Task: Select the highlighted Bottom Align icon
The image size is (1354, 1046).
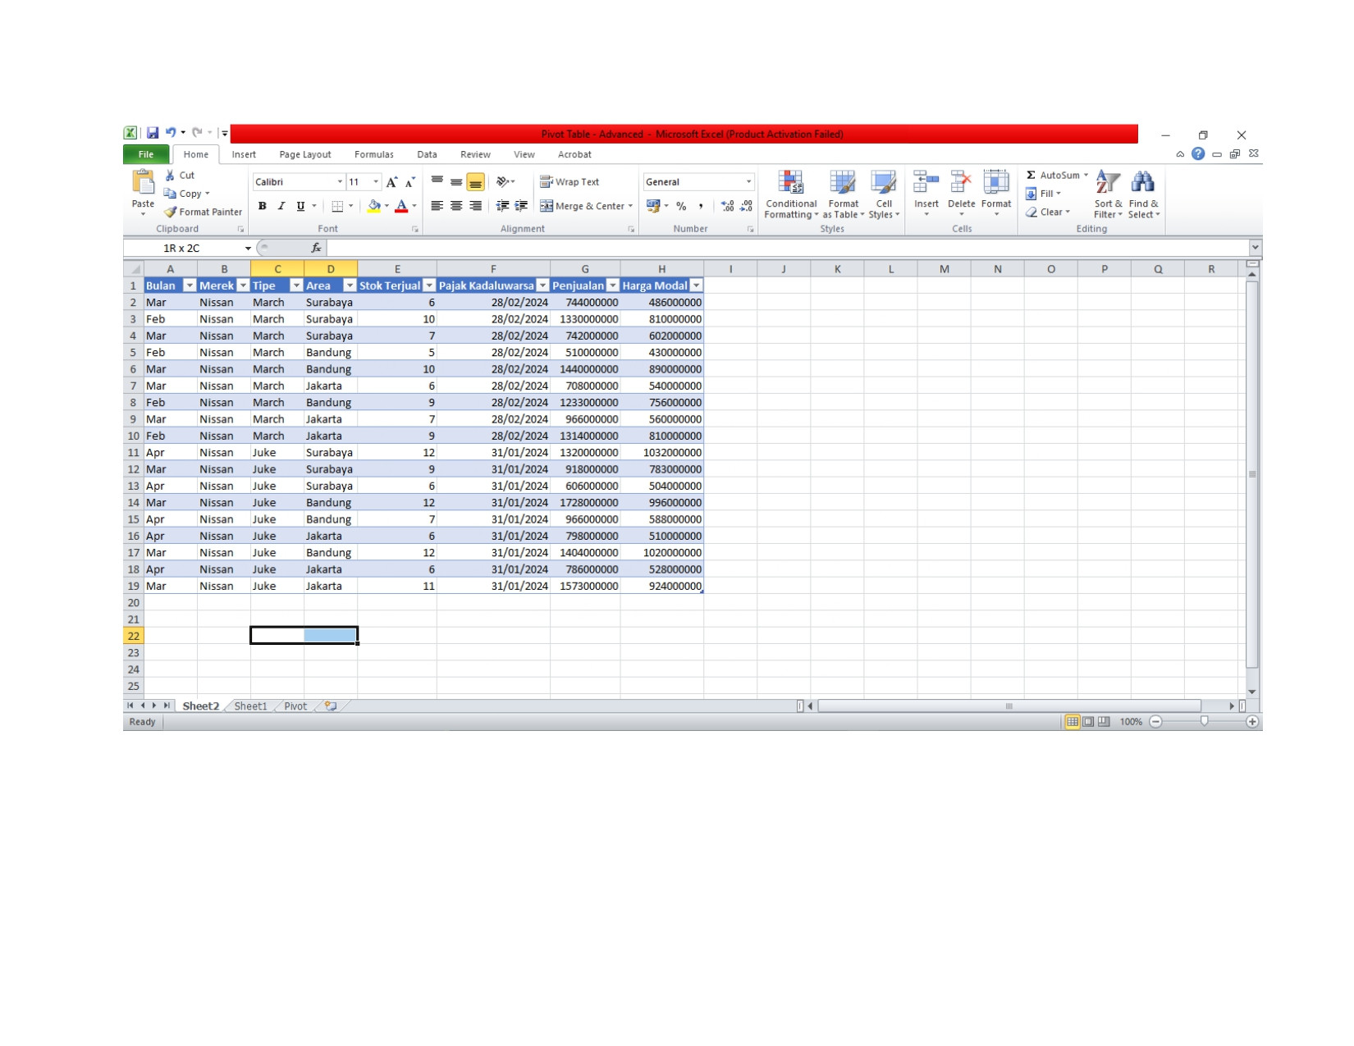Action: point(475,182)
